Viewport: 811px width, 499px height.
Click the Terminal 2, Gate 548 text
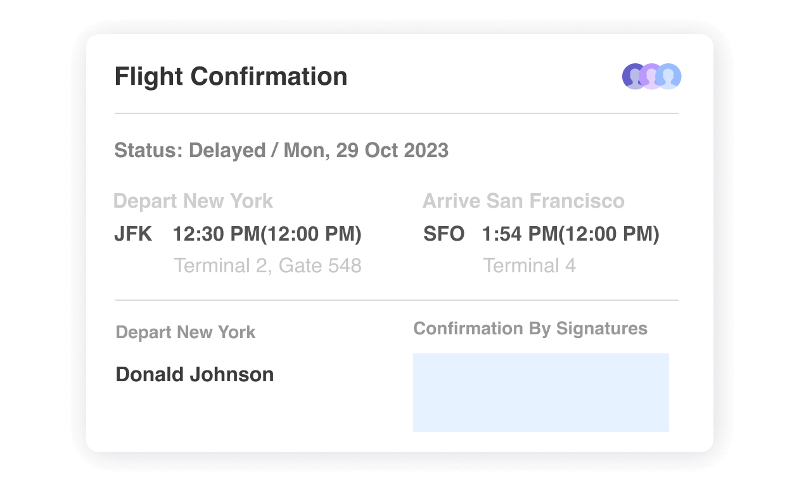point(267,266)
